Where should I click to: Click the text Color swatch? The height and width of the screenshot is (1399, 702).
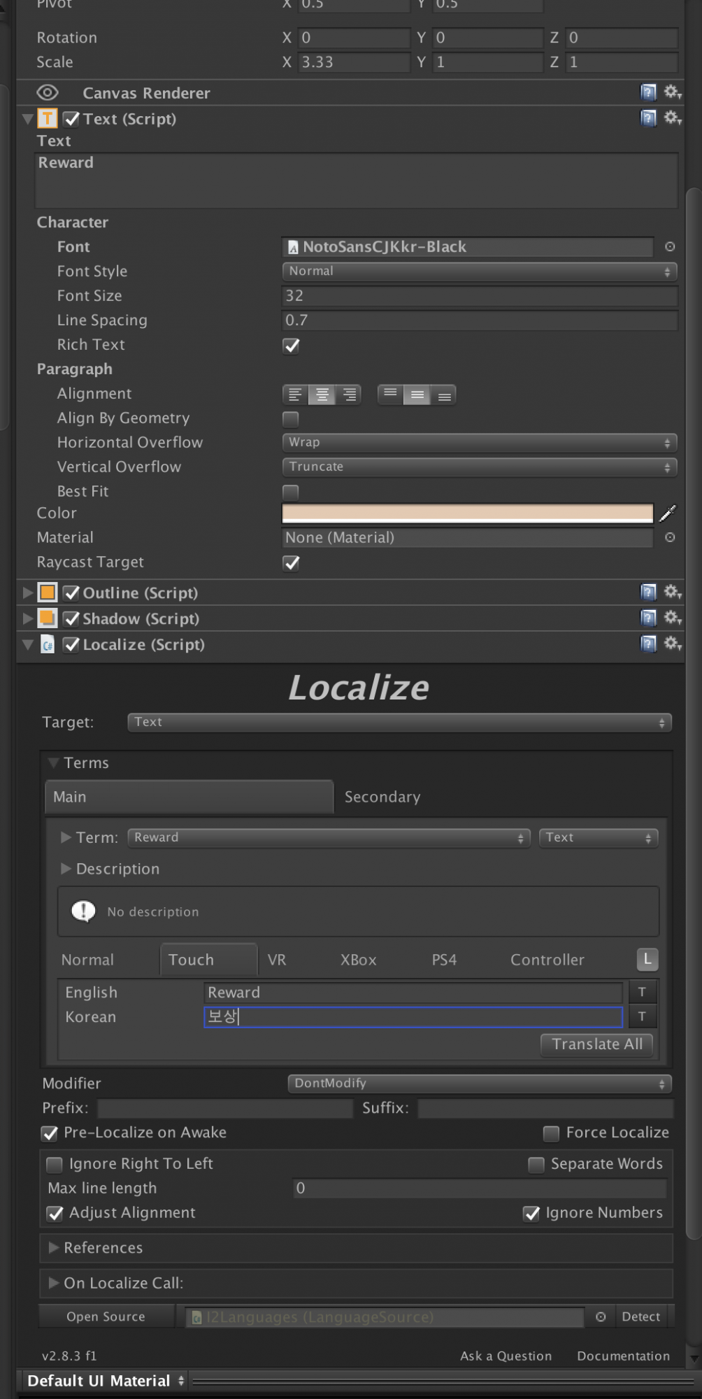coord(467,513)
